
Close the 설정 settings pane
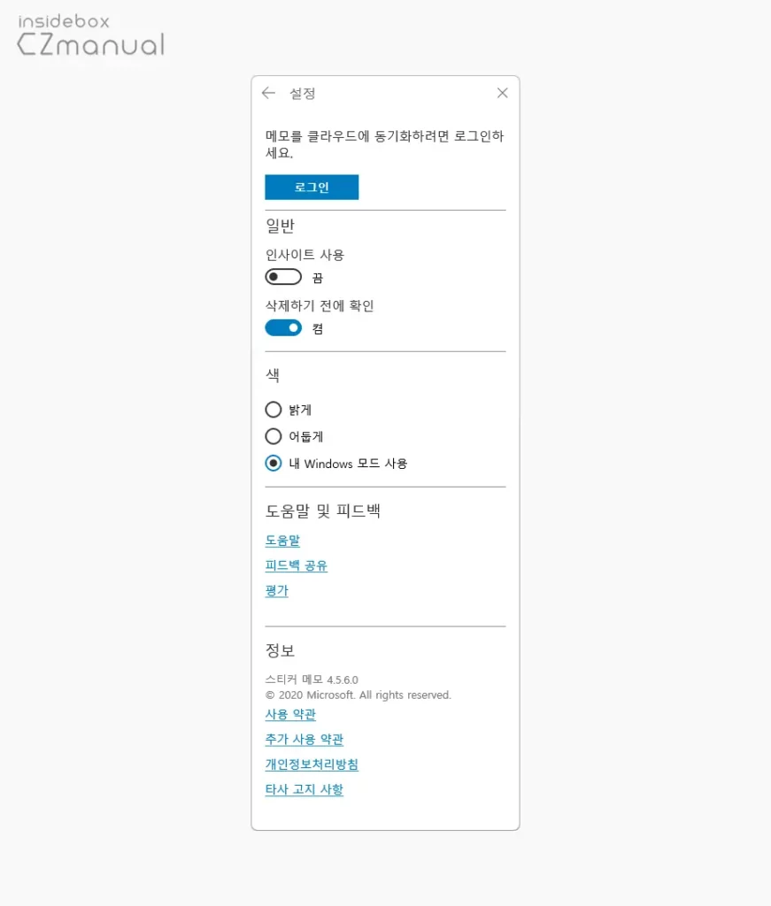[x=502, y=92]
